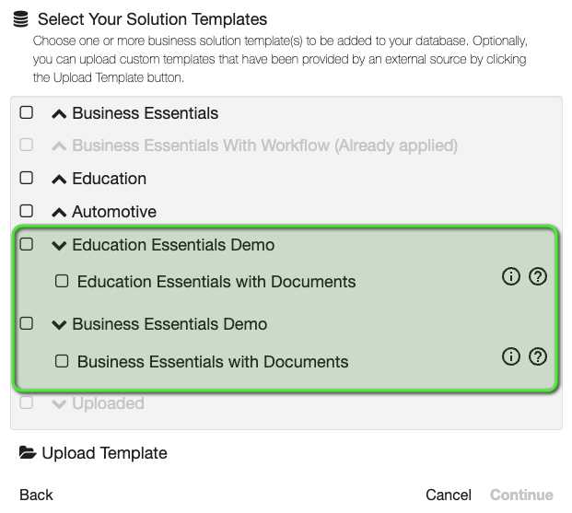Click the database icon in the heading
Screen dimensions: 572x513
pyautogui.click(x=20, y=18)
